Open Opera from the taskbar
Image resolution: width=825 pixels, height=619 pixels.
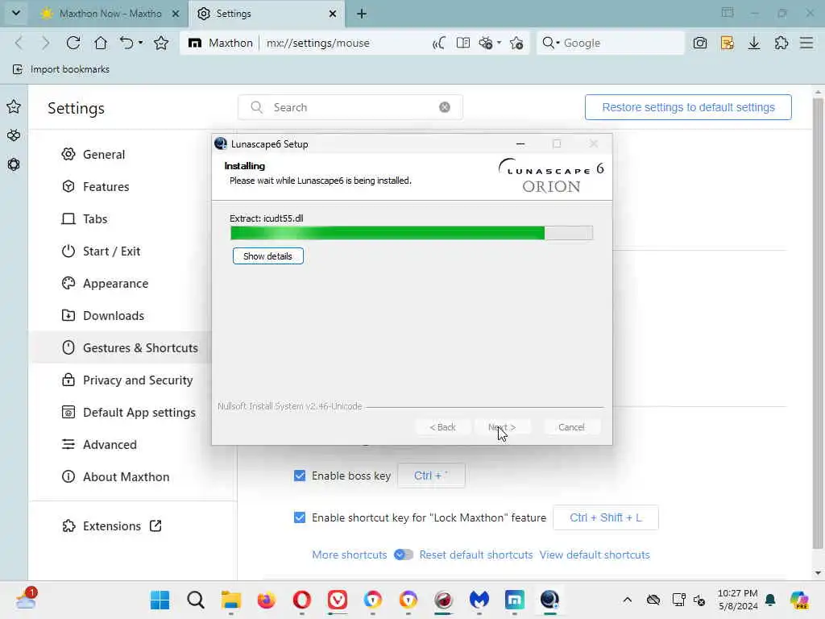click(x=302, y=600)
